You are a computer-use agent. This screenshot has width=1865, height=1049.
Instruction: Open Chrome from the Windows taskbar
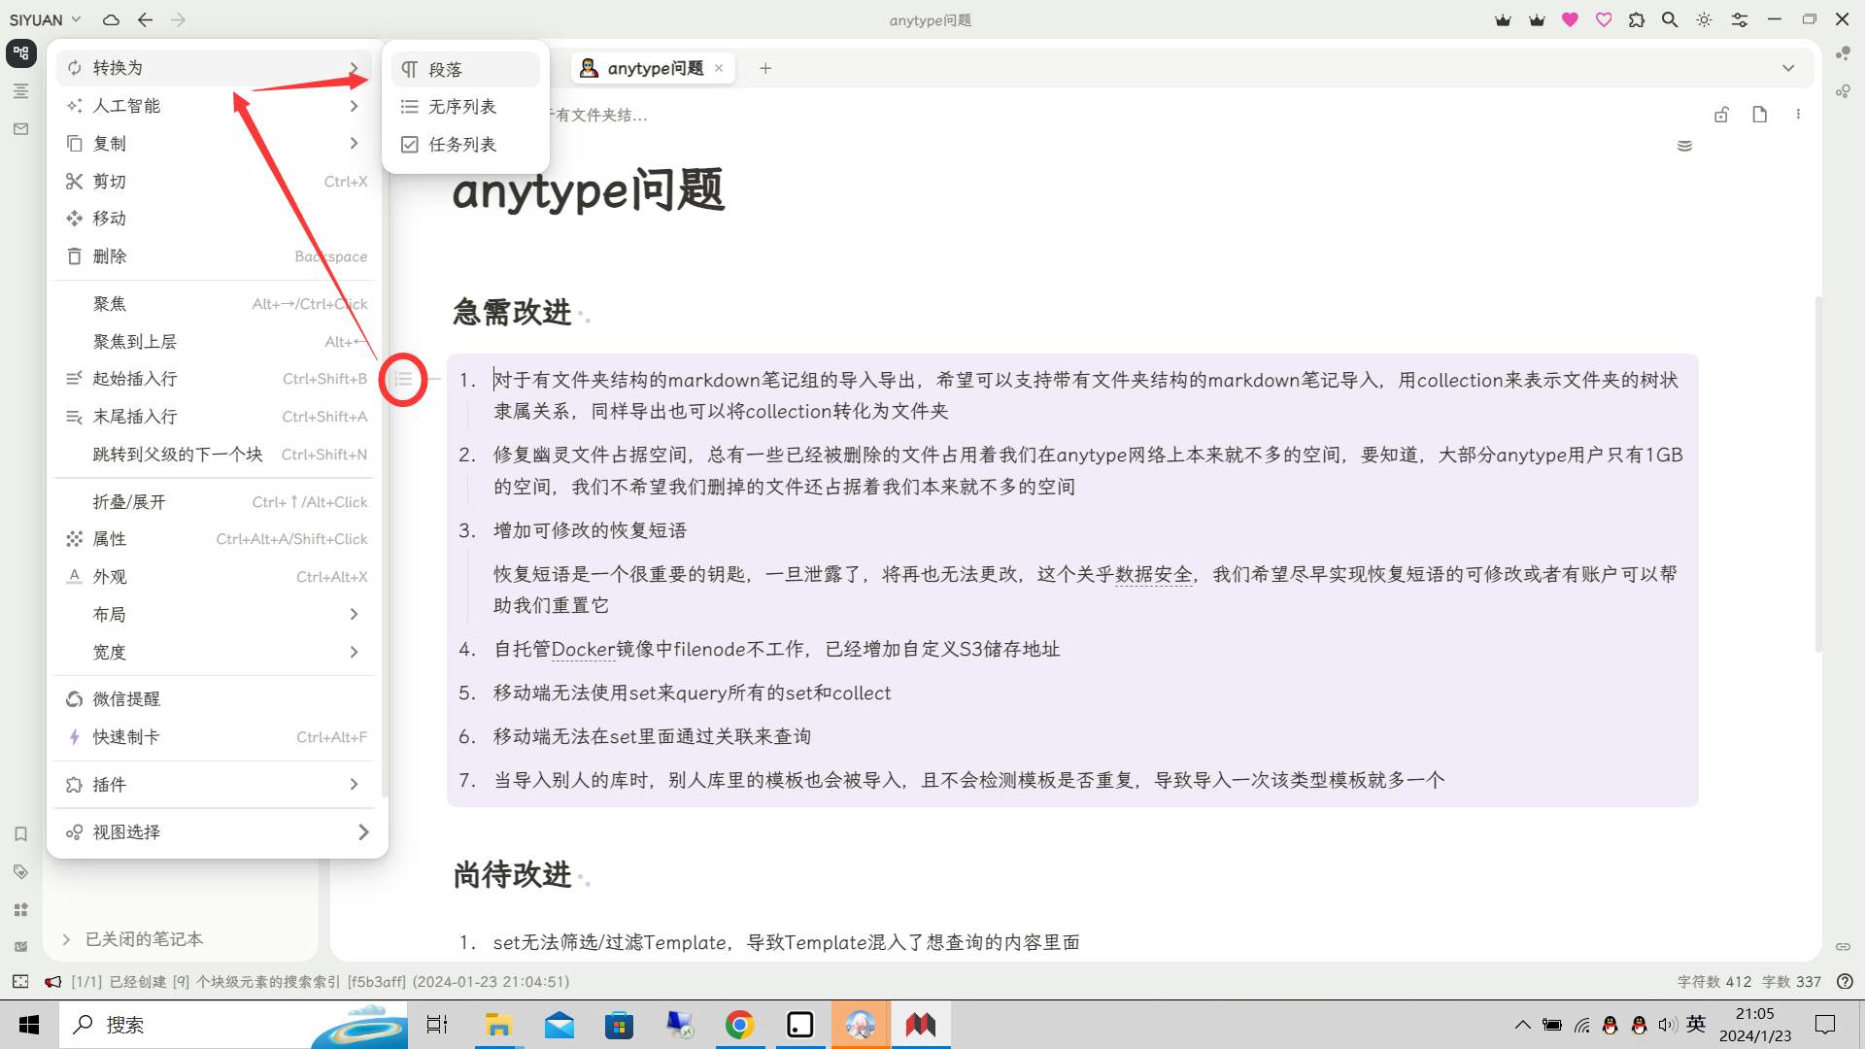(x=739, y=1025)
